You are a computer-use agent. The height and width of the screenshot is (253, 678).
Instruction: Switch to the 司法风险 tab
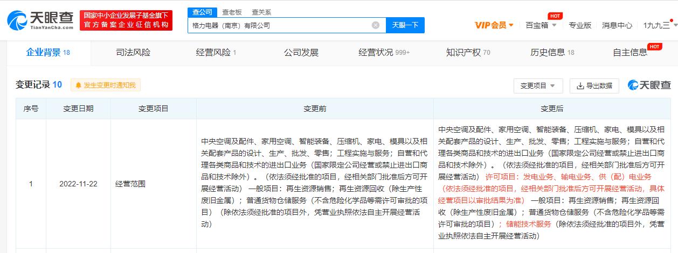tap(133, 53)
